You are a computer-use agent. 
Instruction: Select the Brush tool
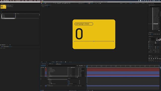click(63, 3)
